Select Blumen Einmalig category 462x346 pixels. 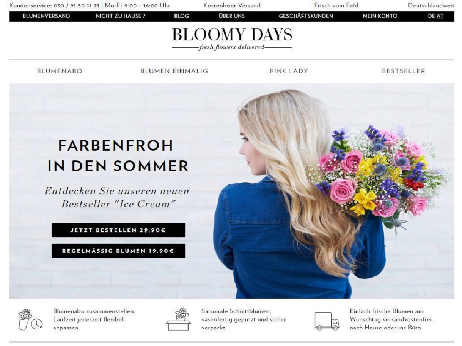[x=174, y=71]
